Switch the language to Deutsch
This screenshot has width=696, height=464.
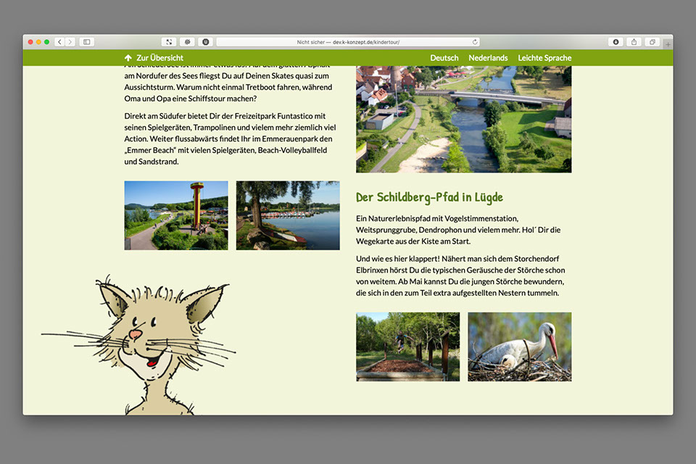pyautogui.click(x=444, y=58)
